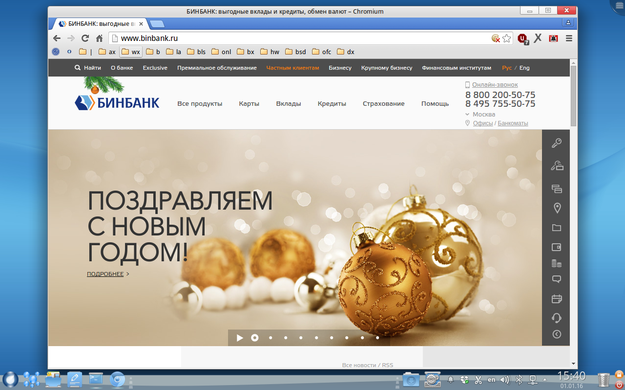Switch the site language to Eng
625x390 pixels.
click(524, 68)
